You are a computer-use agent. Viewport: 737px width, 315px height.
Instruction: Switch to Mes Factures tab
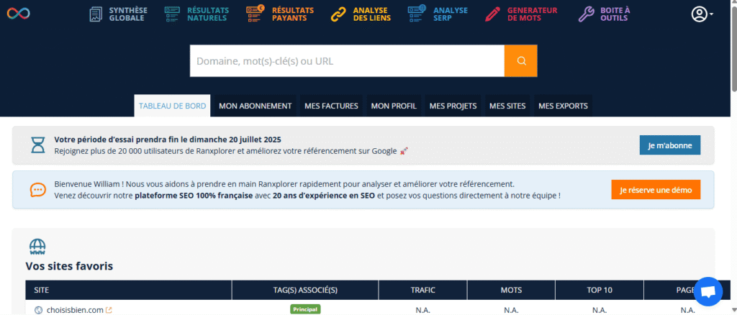[331, 106]
